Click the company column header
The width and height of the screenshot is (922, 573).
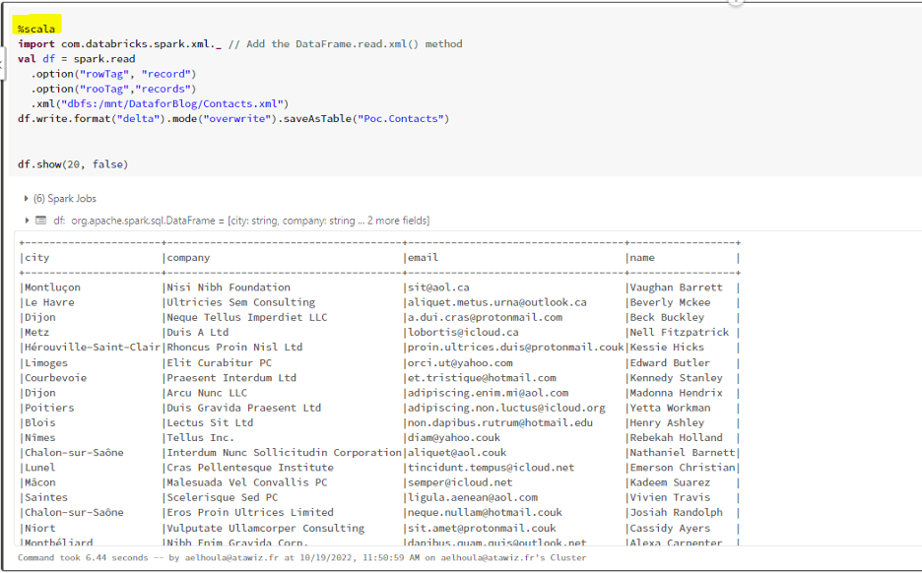coord(189,258)
